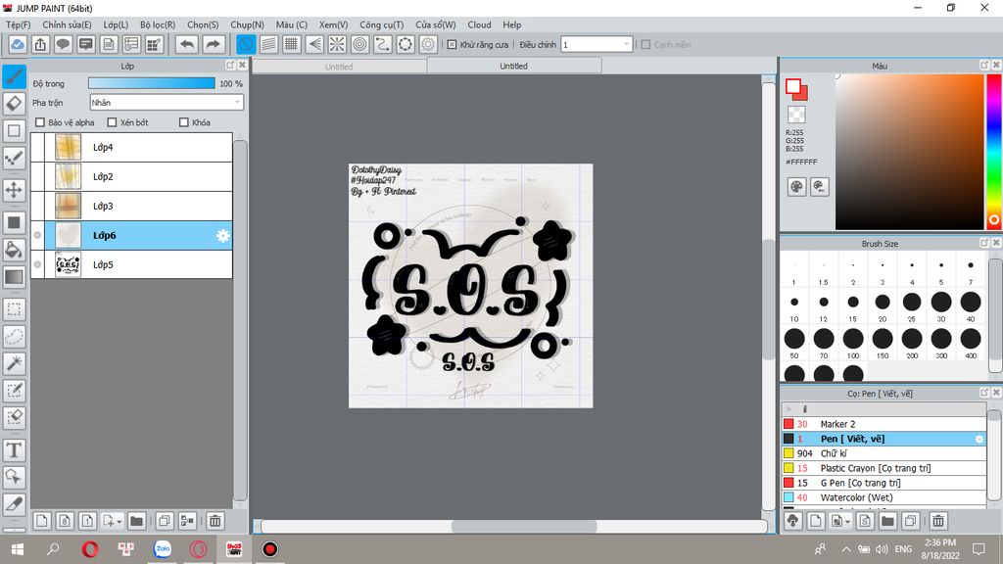
Task: Select the Eraser tool in the left toolbar
Action: point(14,103)
